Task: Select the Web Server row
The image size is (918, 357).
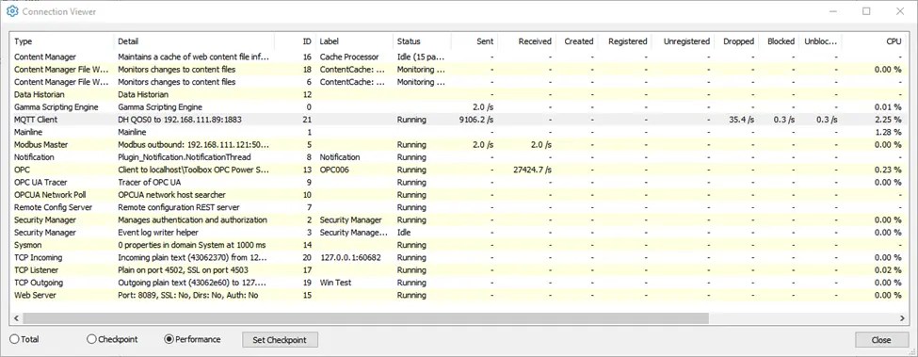Action: (x=459, y=296)
